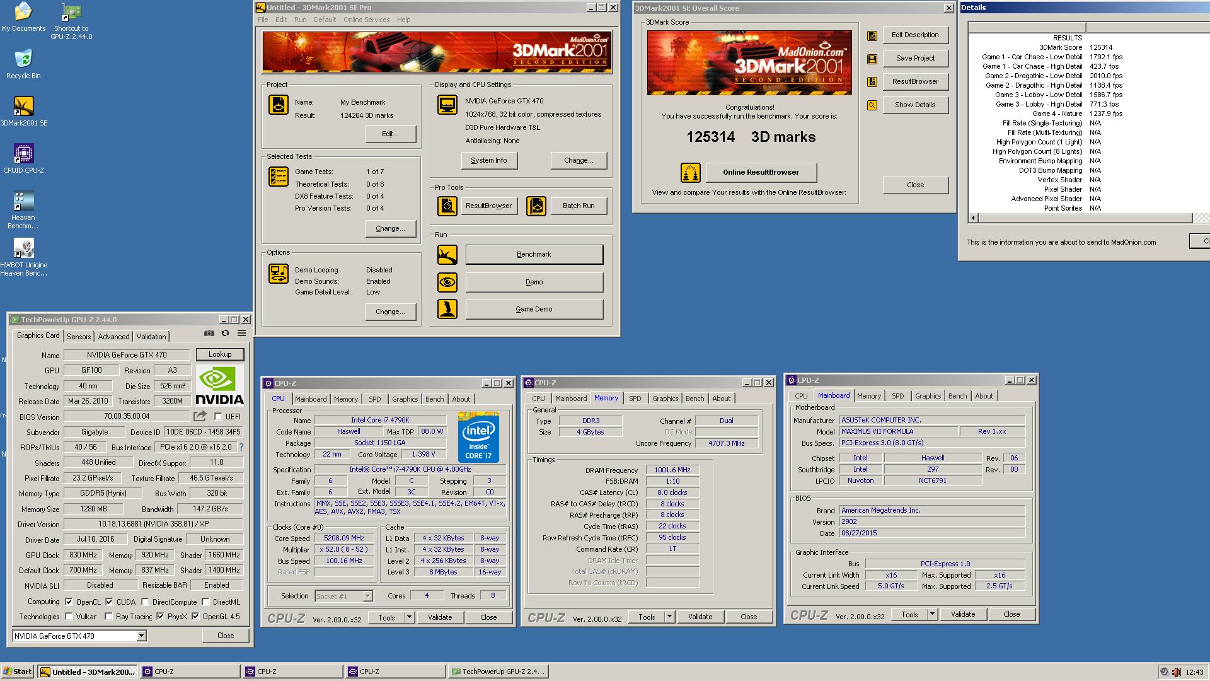Click Validate in CPU-Z Mainboard window
Image resolution: width=1210 pixels, height=681 pixels.
pyautogui.click(x=963, y=614)
